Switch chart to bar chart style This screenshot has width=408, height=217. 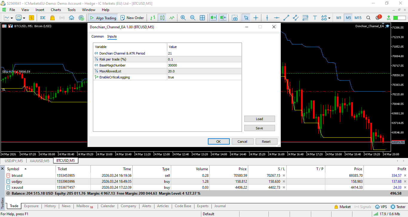(x=153, y=18)
